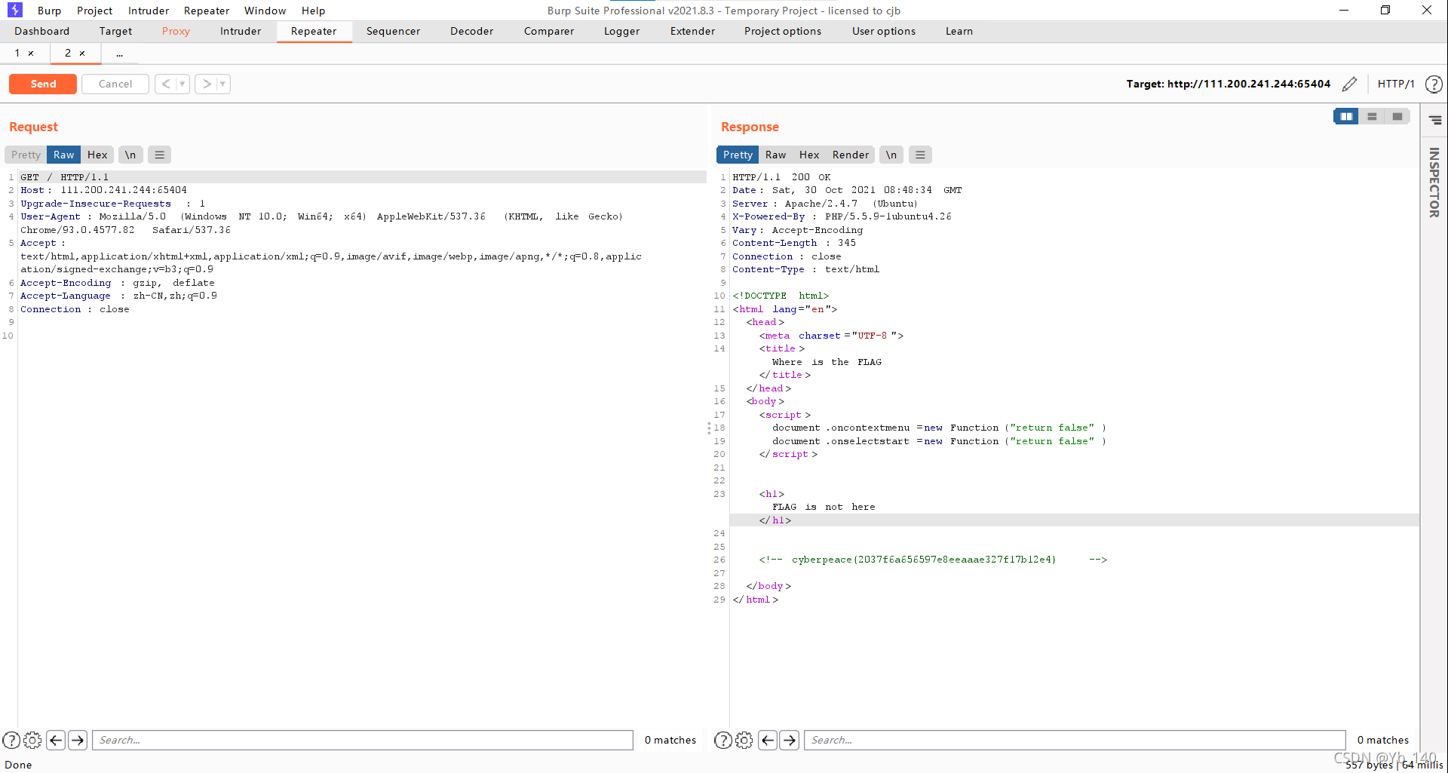Switch to the Extender tab
This screenshot has height=773, width=1448.
(692, 31)
